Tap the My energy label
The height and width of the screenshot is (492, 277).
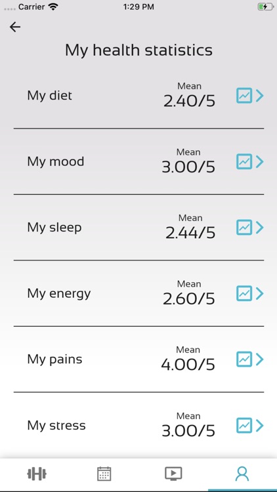[x=59, y=294]
